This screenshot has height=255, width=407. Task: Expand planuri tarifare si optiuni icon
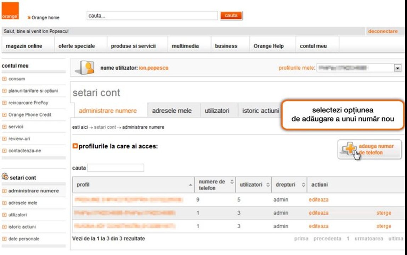[4, 91]
